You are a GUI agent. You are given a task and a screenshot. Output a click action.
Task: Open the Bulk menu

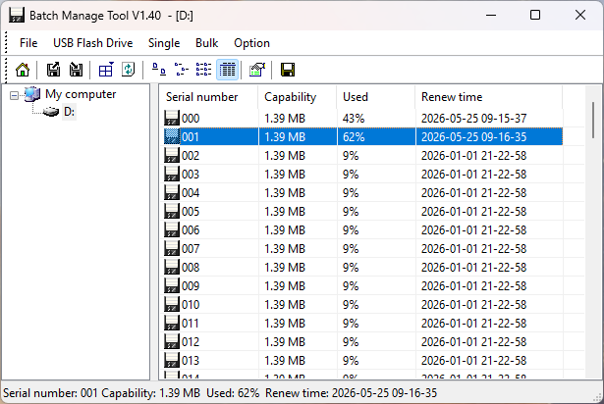(207, 43)
